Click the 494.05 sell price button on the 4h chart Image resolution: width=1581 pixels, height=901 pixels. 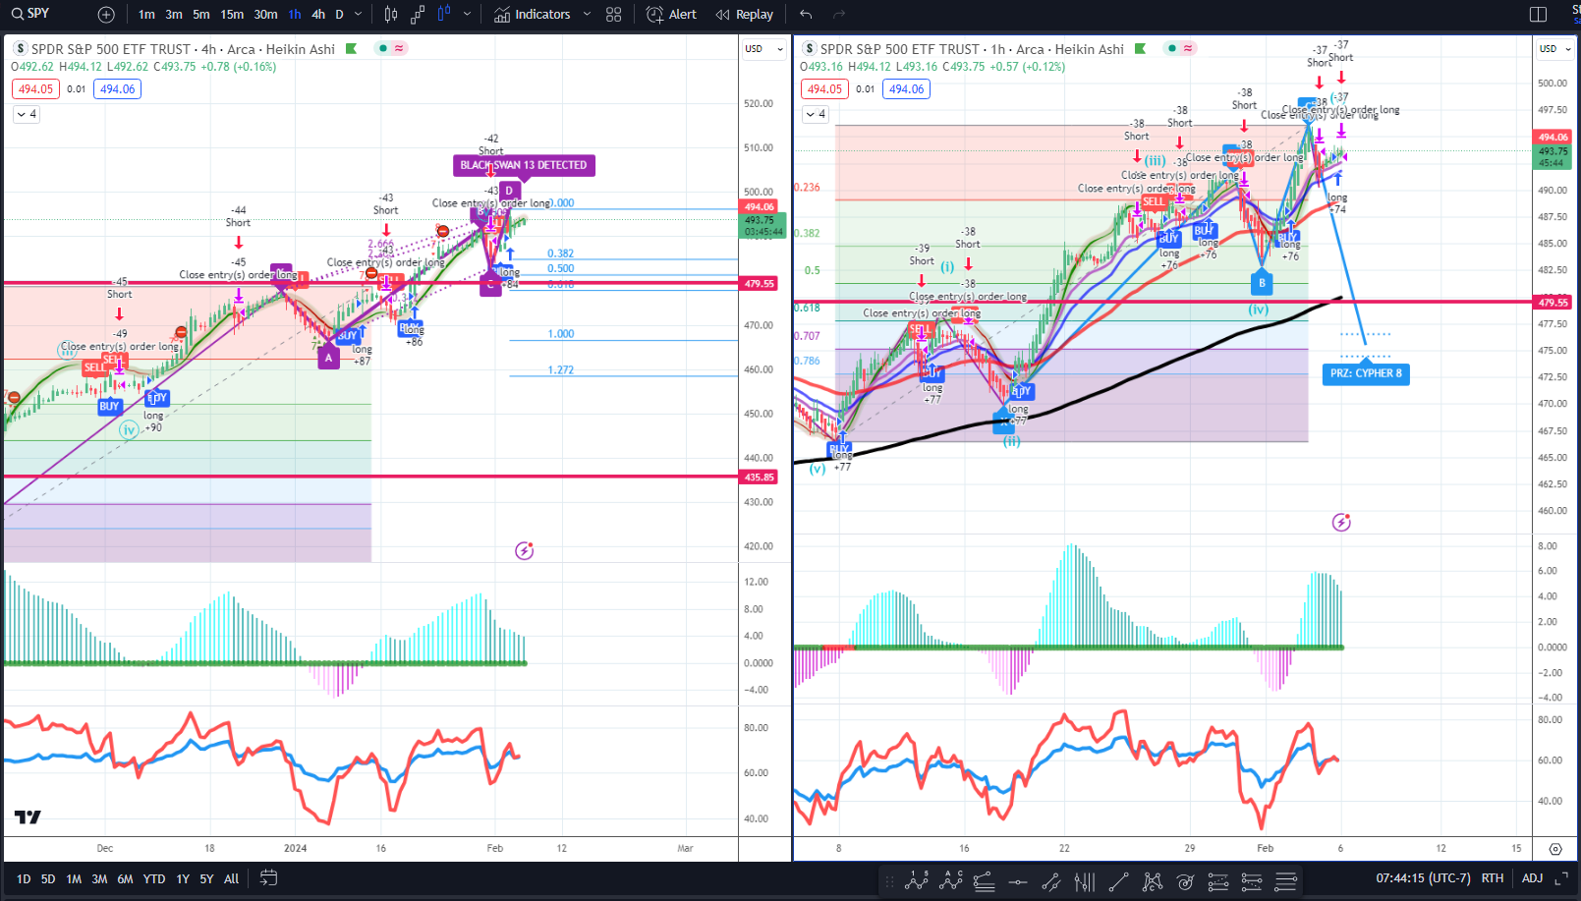tap(36, 89)
